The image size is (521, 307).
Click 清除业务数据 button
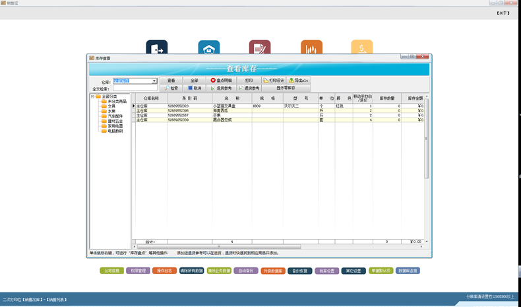(219, 271)
